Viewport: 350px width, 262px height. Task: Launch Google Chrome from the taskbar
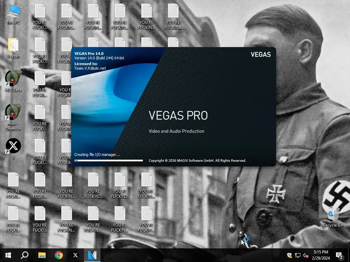59,255
